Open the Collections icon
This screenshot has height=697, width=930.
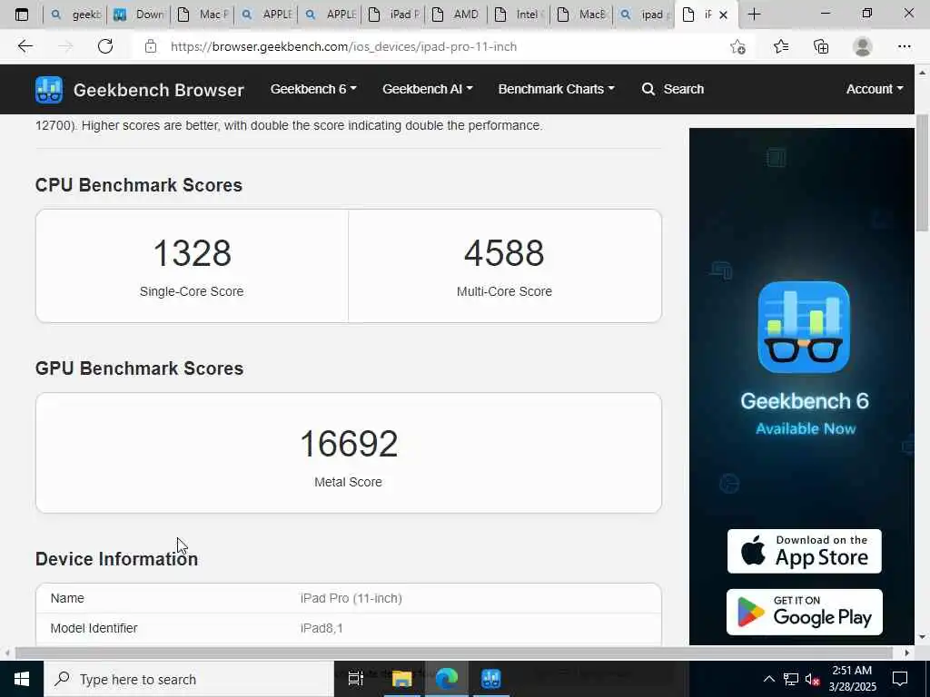821,46
